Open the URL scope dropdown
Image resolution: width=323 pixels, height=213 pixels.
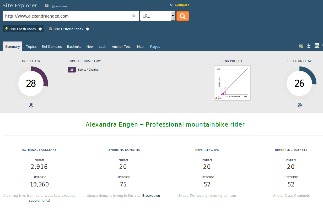pos(158,16)
